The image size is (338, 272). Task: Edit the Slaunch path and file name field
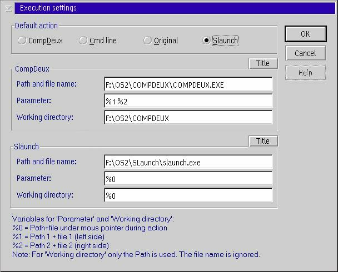(188, 162)
